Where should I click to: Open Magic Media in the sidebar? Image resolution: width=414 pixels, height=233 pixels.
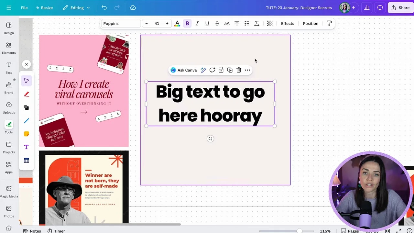9,191
